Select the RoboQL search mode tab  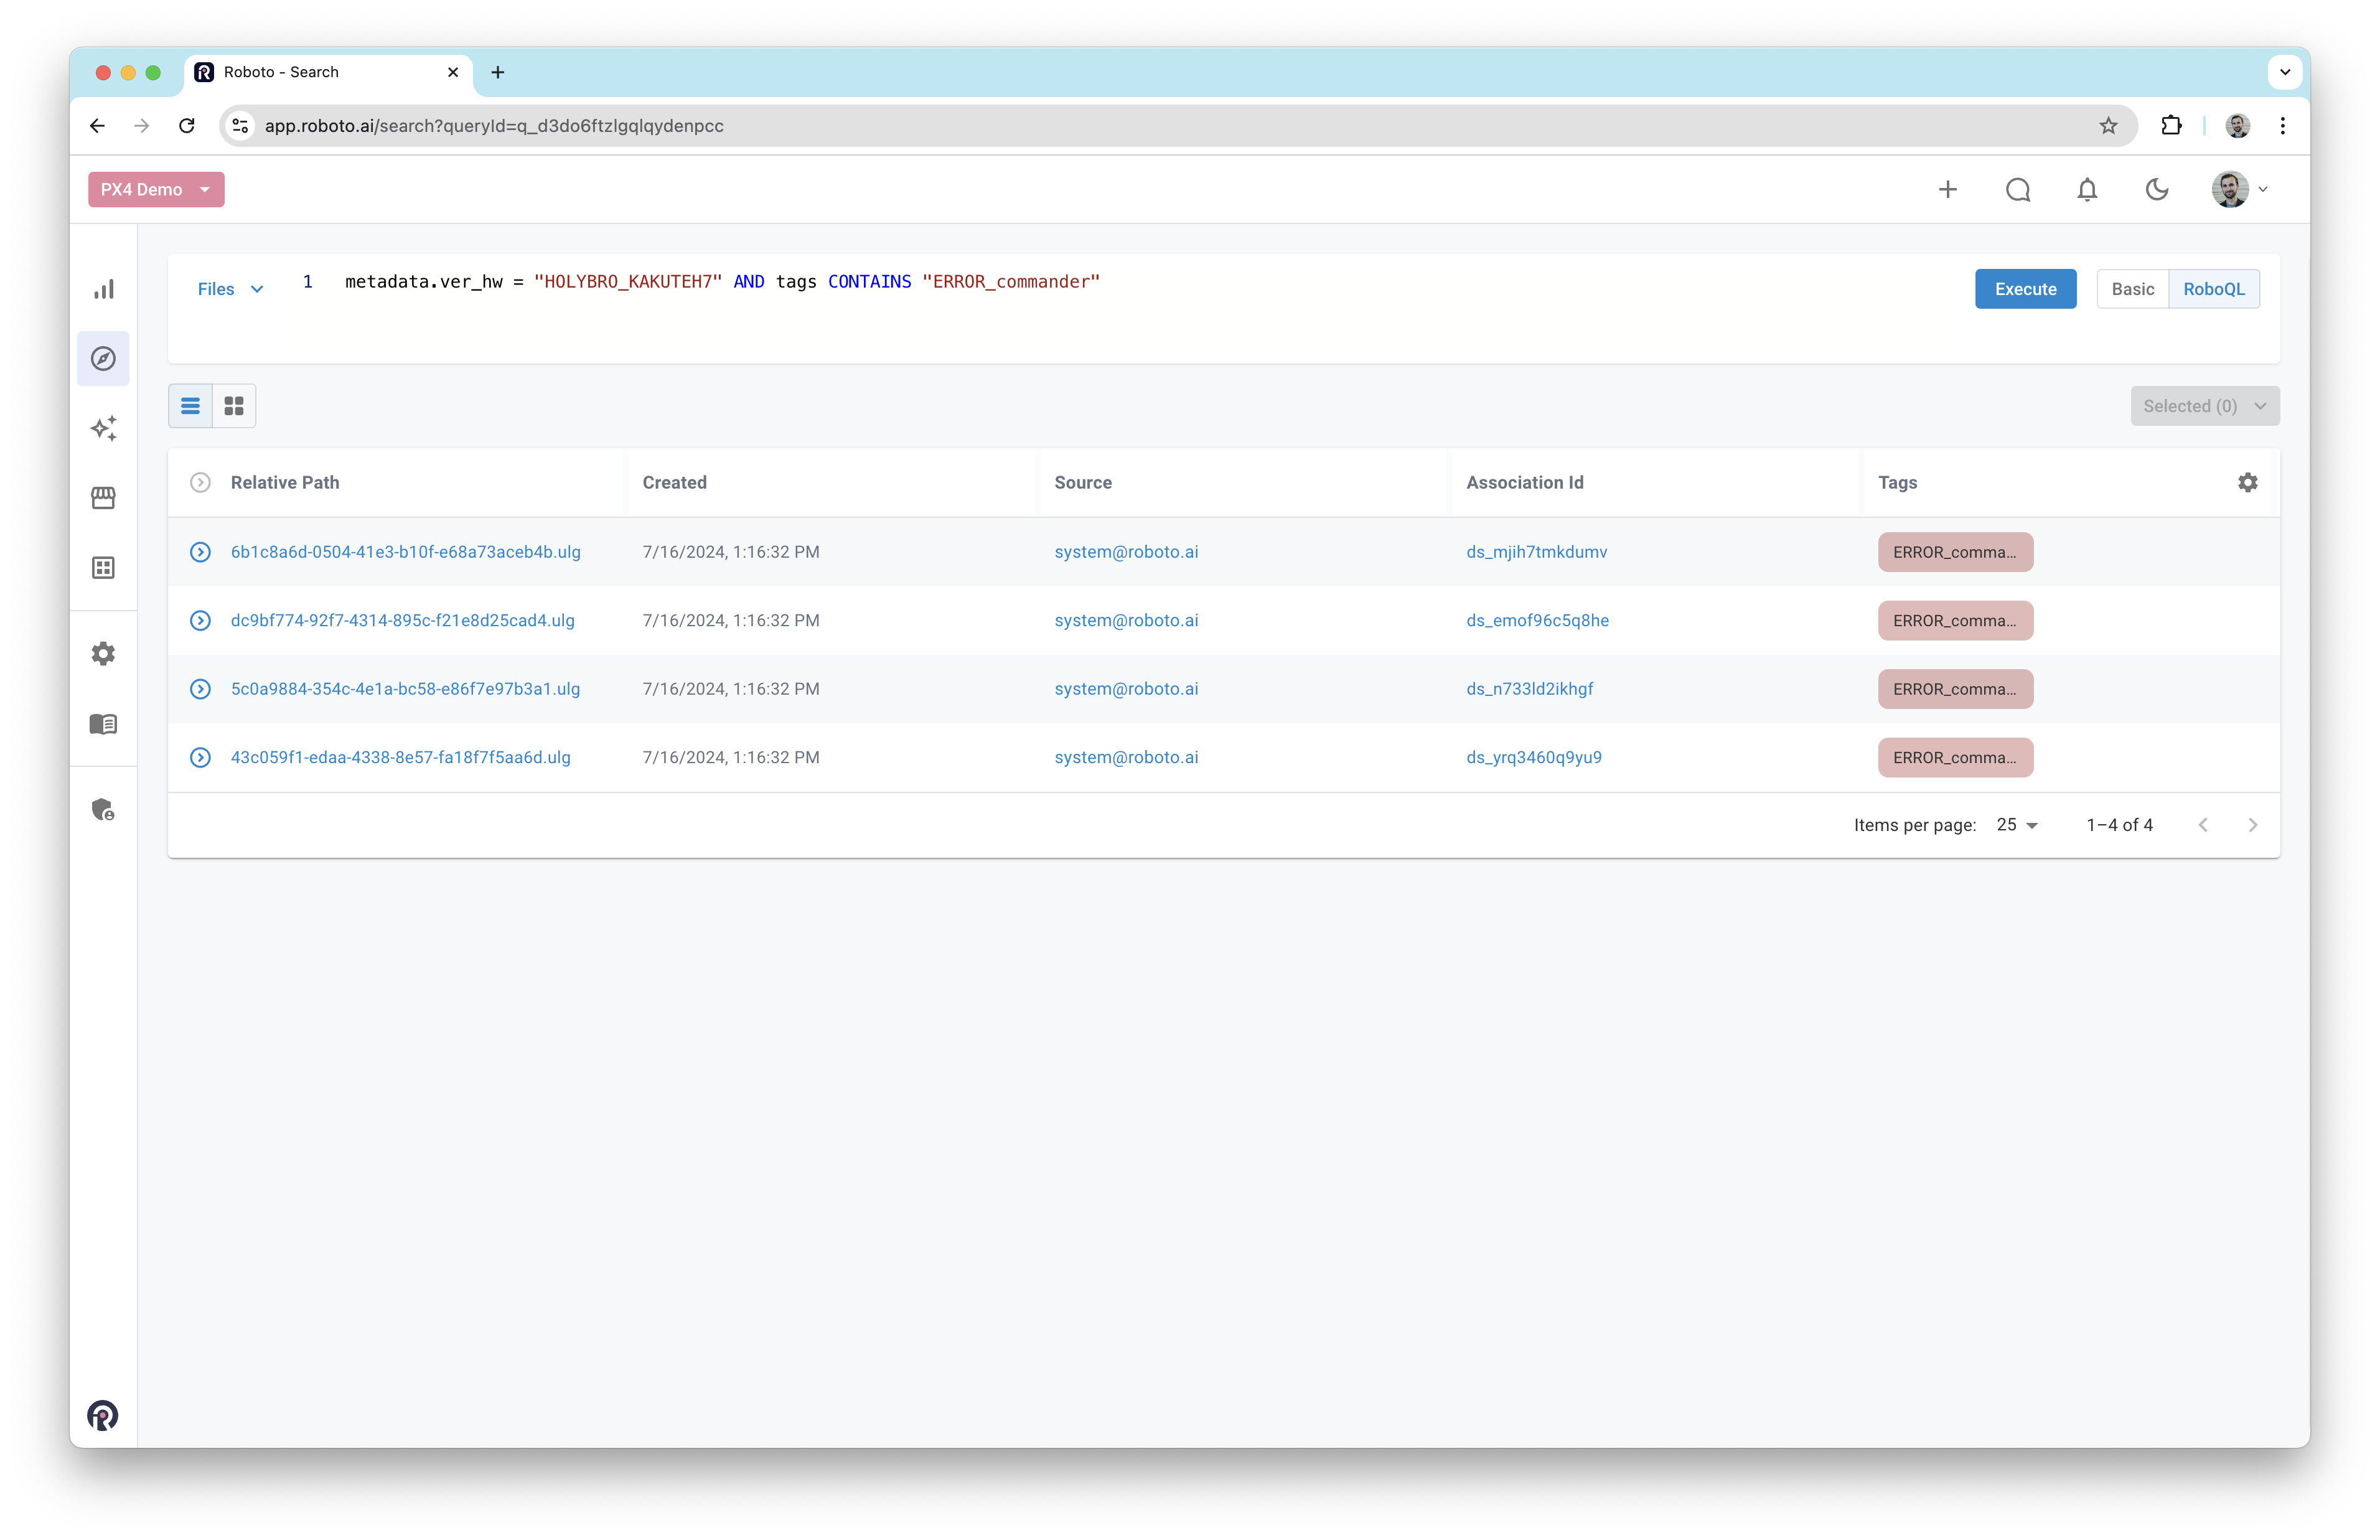[2213, 289]
